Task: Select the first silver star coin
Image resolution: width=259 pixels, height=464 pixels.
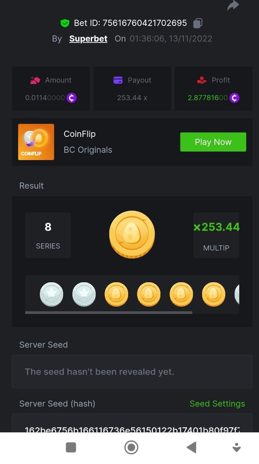Action: click(51, 294)
